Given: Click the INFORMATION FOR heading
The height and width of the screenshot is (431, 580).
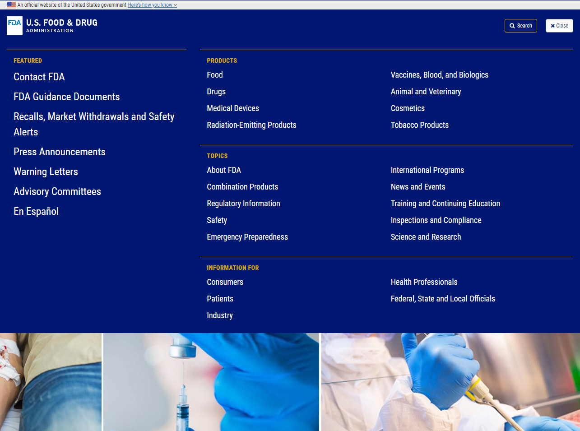Looking at the screenshot, I should [x=233, y=268].
